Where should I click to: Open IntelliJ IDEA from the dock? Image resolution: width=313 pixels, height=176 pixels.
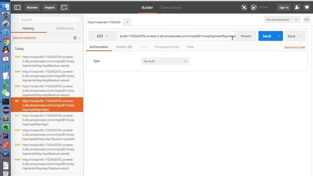5,136
